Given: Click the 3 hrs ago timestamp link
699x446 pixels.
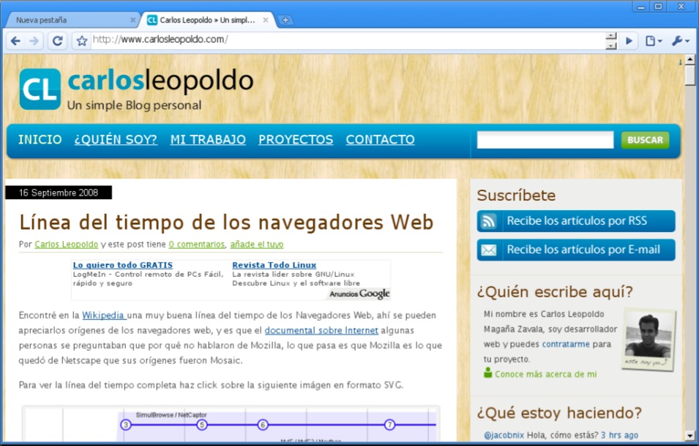Looking at the screenshot, I should (619, 435).
